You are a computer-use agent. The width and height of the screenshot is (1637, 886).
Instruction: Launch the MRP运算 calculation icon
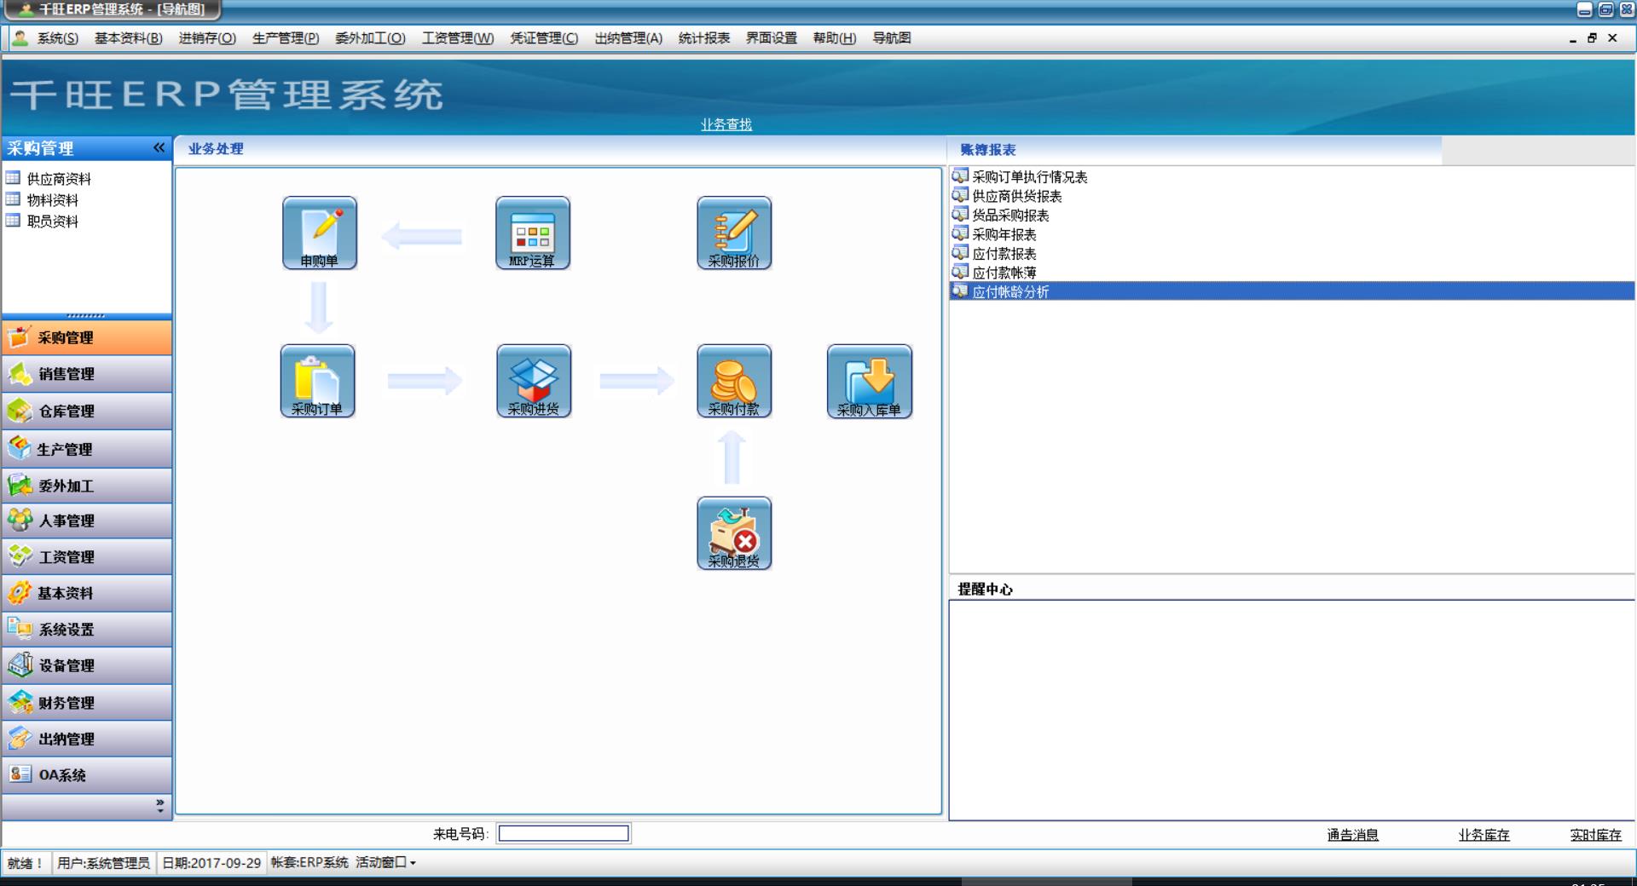[533, 233]
